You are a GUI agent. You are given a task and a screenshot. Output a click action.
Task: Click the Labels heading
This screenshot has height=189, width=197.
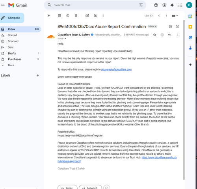(x=6, y=75)
